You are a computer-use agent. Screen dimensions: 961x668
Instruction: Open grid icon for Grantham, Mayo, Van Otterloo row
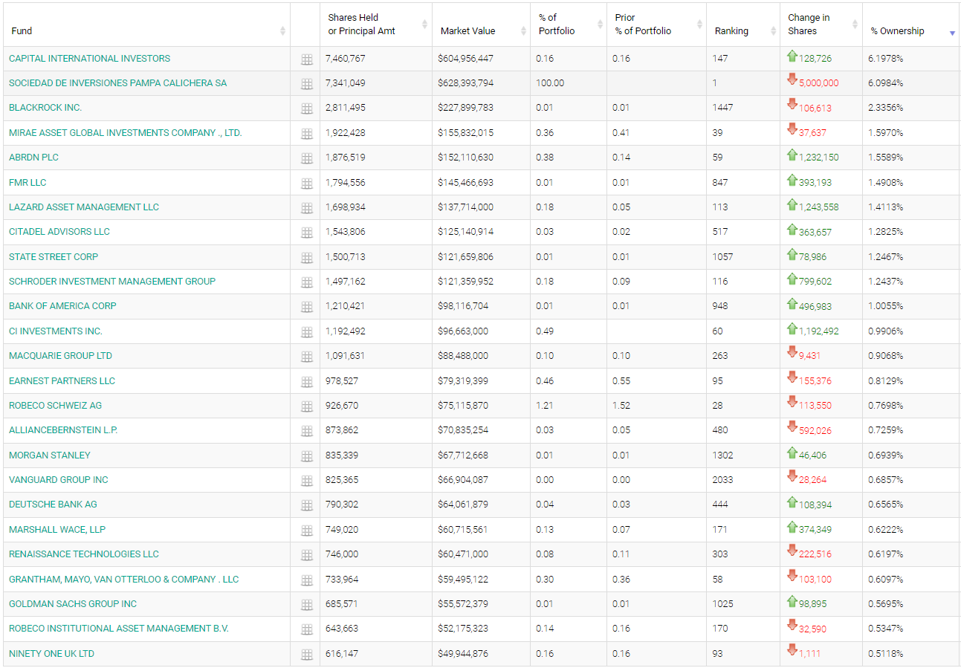307,580
